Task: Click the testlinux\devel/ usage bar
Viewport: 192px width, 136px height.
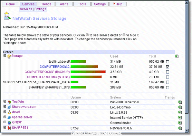Action: coord(78,61)
